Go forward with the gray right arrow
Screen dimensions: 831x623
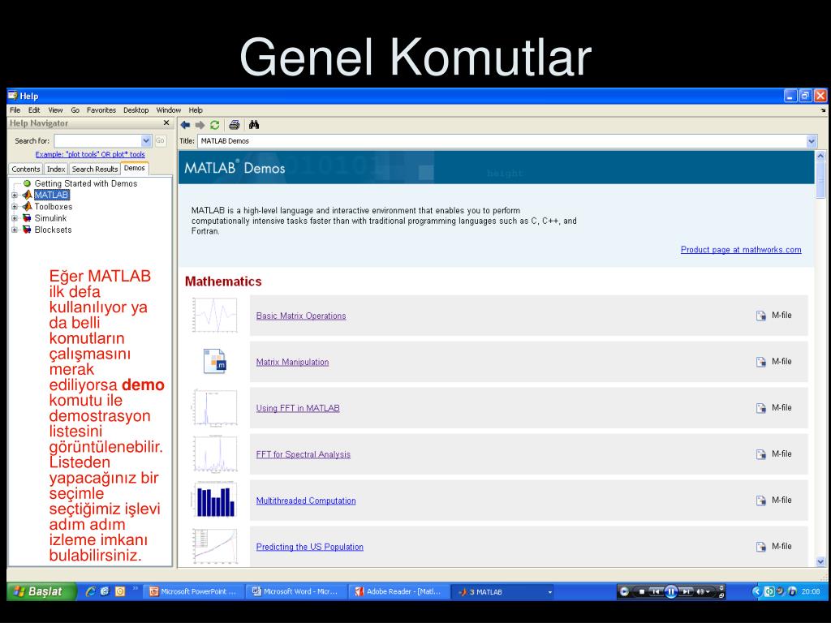[200, 125]
